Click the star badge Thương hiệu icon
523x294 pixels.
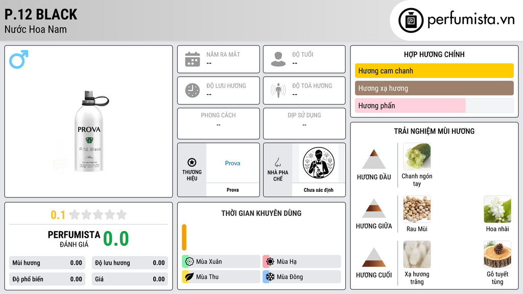(192, 162)
